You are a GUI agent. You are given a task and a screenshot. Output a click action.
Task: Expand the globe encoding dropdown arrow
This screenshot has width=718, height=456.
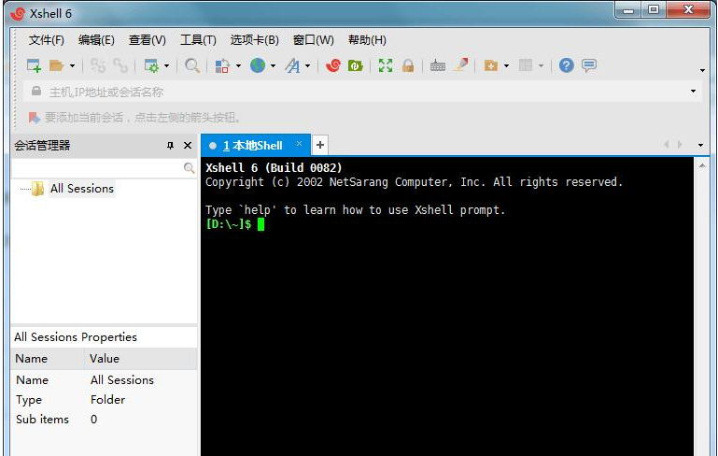[x=273, y=66]
